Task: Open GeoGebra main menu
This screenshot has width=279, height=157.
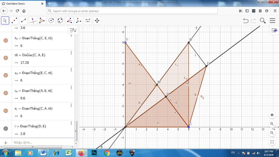Action: tap(272, 21)
